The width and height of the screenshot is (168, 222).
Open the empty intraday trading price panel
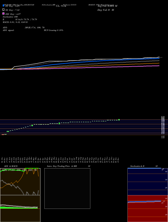point(67,188)
